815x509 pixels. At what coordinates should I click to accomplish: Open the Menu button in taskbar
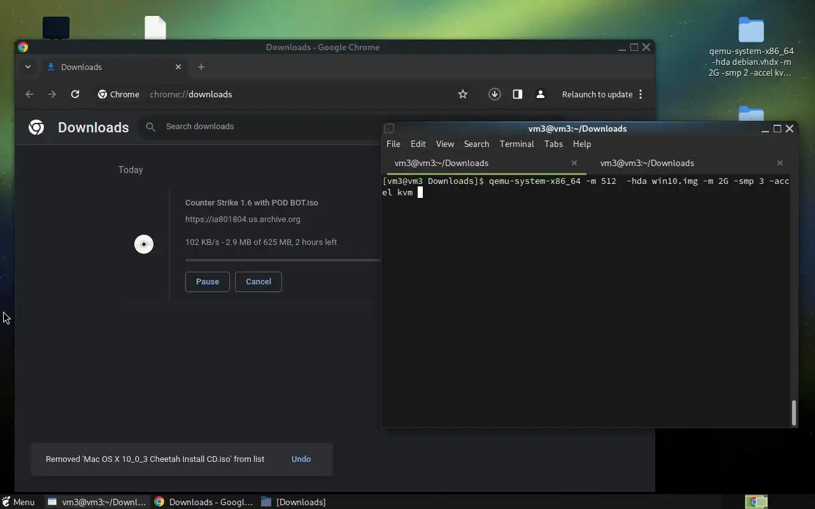[x=18, y=502]
